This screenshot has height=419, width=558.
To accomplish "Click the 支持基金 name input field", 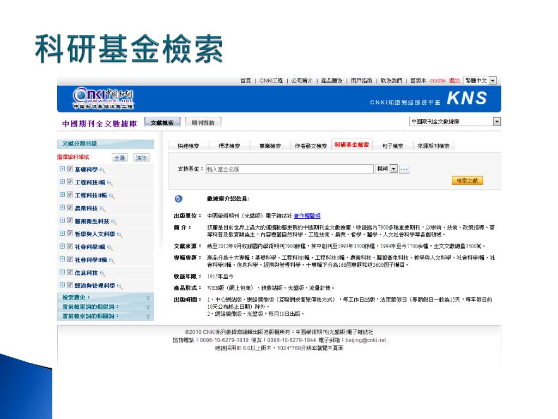I will (x=290, y=169).
